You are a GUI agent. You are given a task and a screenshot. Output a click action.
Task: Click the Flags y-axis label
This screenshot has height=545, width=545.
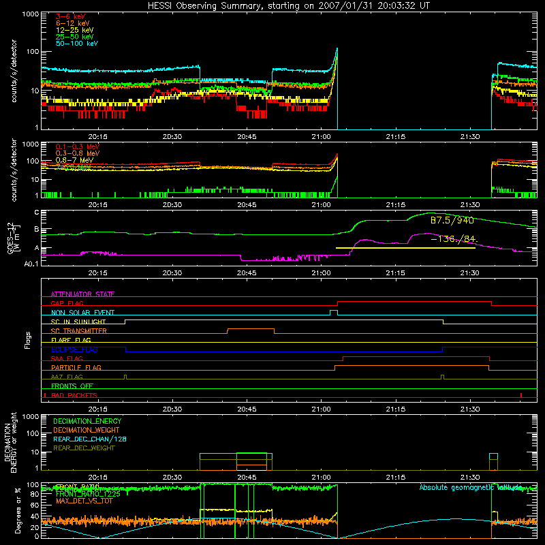click(27, 340)
